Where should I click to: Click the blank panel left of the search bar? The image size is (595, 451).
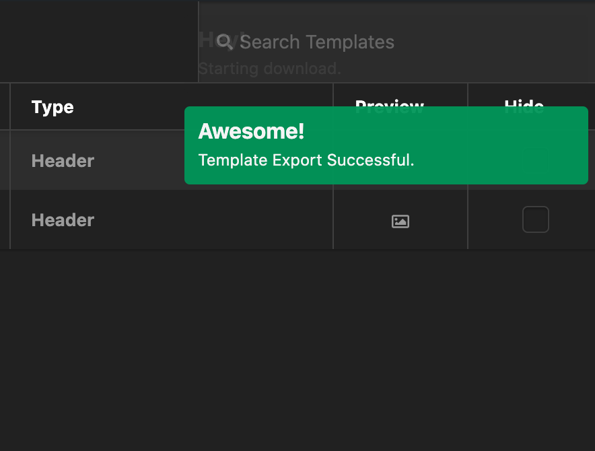[x=99, y=42]
